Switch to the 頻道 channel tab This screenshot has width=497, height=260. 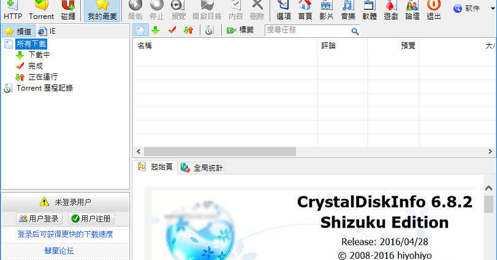18,31
